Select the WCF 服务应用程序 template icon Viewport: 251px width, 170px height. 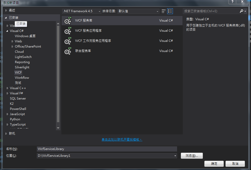(x=68, y=30)
